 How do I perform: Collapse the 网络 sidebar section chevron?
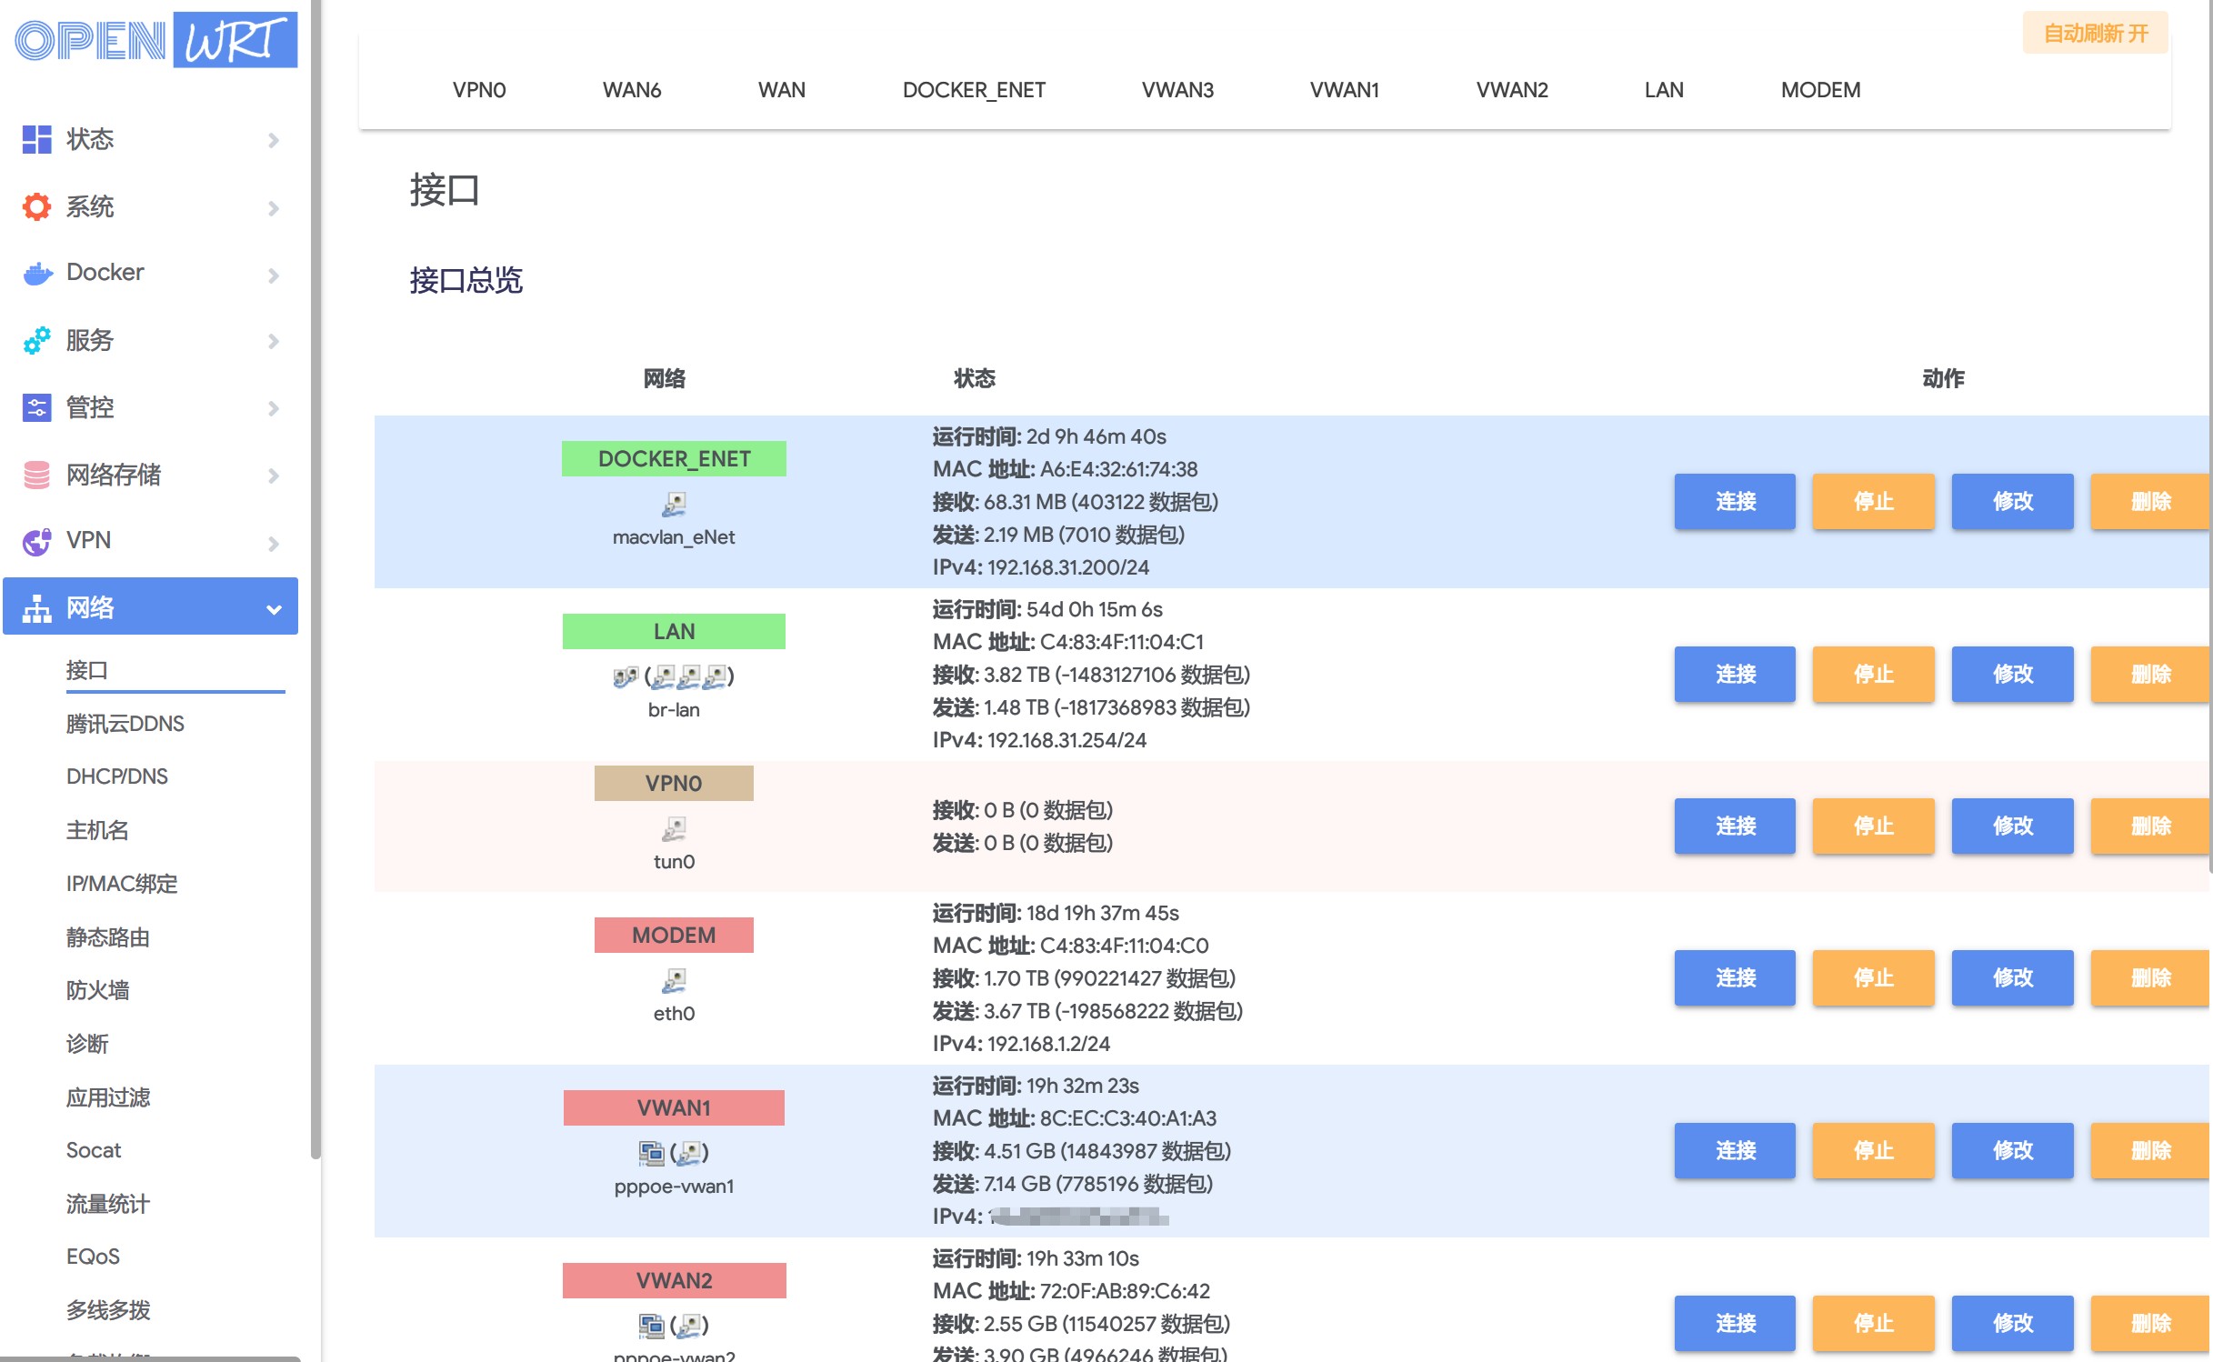coord(275,606)
